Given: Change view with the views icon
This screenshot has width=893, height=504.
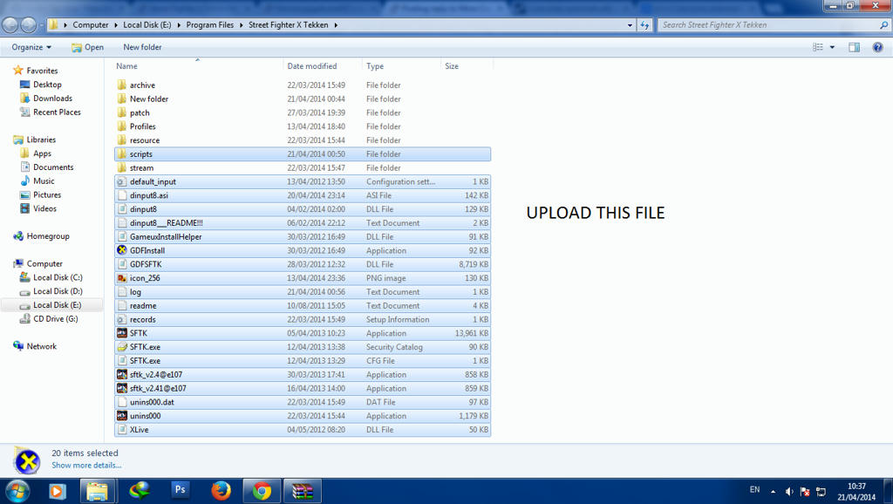Looking at the screenshot, I should point(818,47).
